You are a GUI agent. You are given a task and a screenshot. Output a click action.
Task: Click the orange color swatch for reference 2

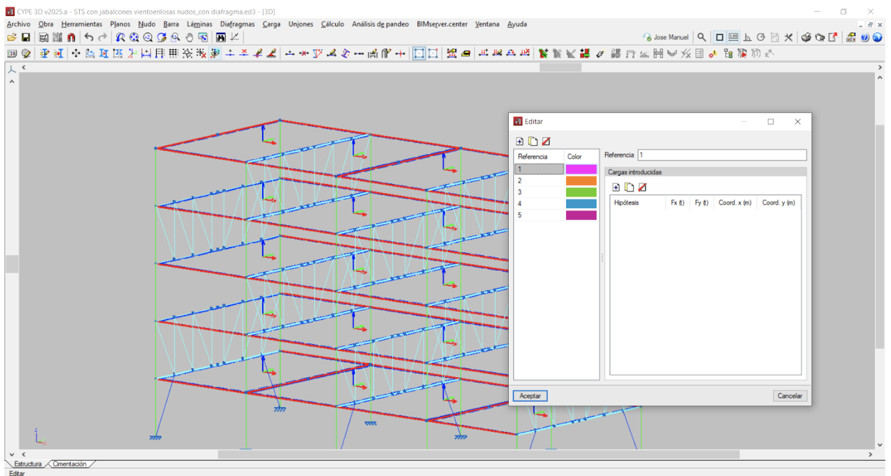pos(581,181)
